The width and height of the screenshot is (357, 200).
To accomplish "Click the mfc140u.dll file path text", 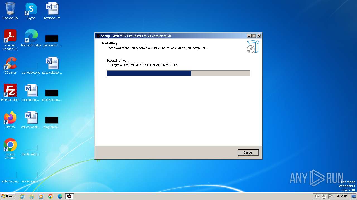I will click(143, 65).
